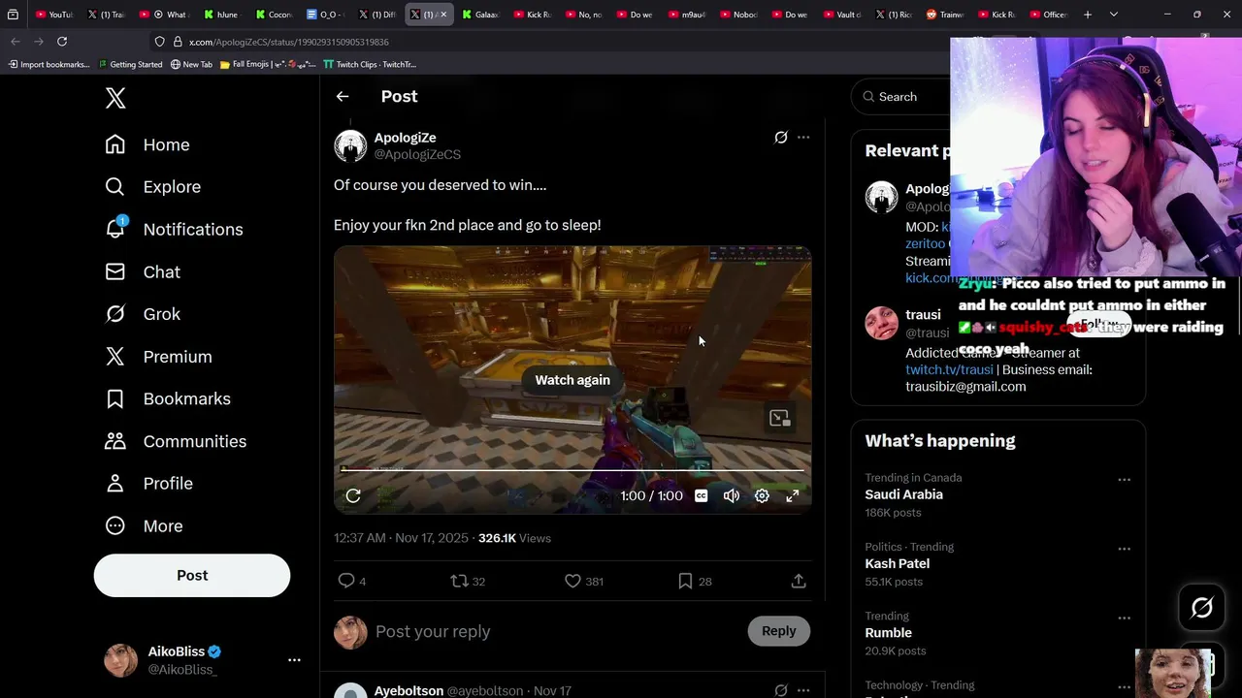This screenshot has width=1242, height=698.
Task: Click the browser address bar URL
Action: tap(288, 43)
